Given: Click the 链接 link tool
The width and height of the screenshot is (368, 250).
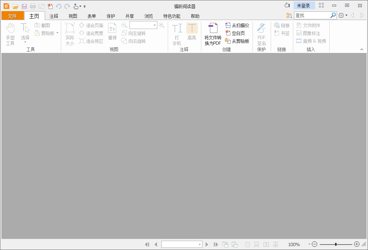Looking at the screenshot, I should click(282, 25).
